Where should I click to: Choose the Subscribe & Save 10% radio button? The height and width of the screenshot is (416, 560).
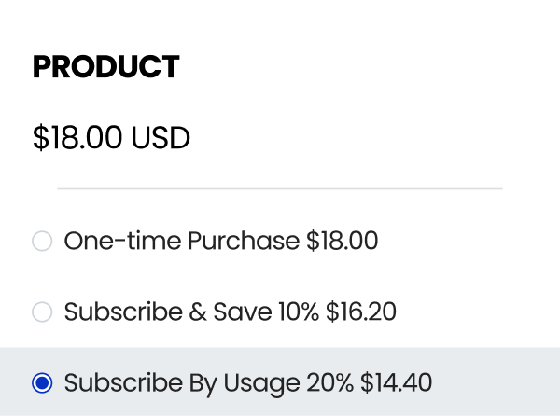click(x=42, y=312)
